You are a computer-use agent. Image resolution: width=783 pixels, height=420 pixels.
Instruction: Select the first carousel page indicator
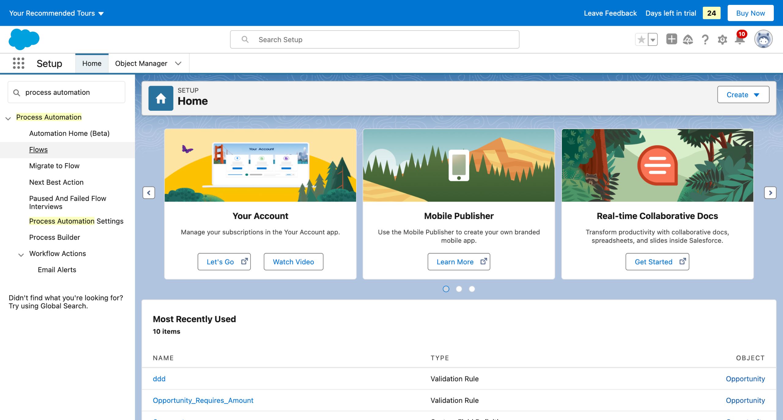(446, 289)
